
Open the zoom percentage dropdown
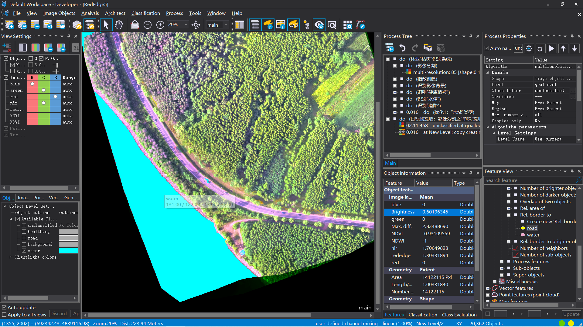[186, 25]
